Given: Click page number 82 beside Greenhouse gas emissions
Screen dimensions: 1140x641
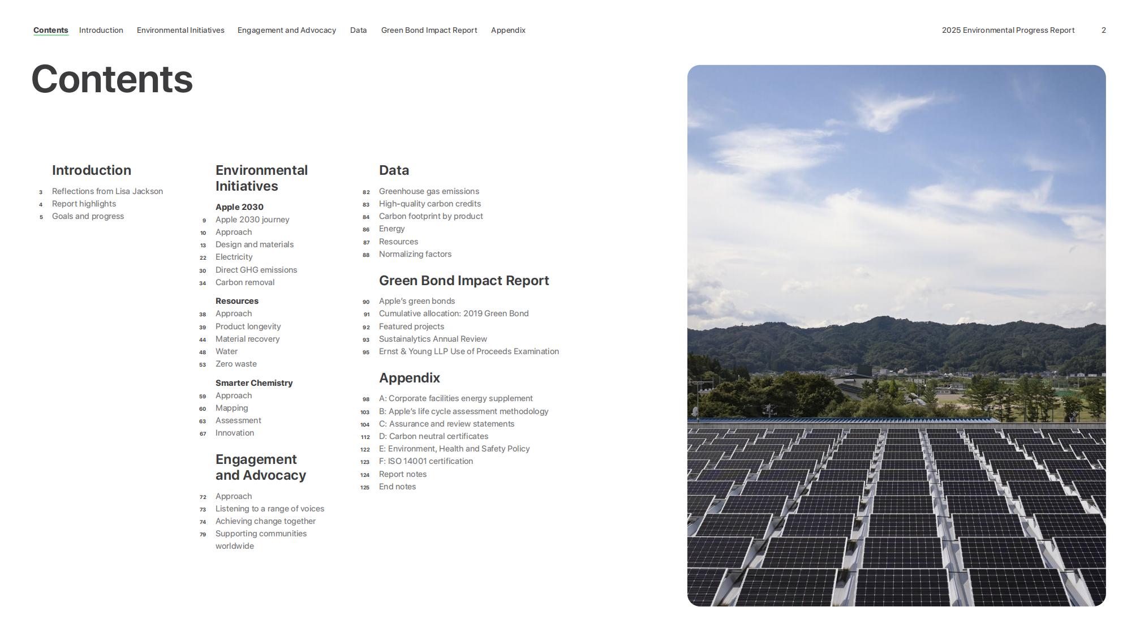Looking at the screenshot, I should pos(366,192).
